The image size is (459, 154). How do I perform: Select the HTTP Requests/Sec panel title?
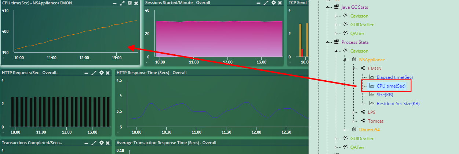pos(30,73)
